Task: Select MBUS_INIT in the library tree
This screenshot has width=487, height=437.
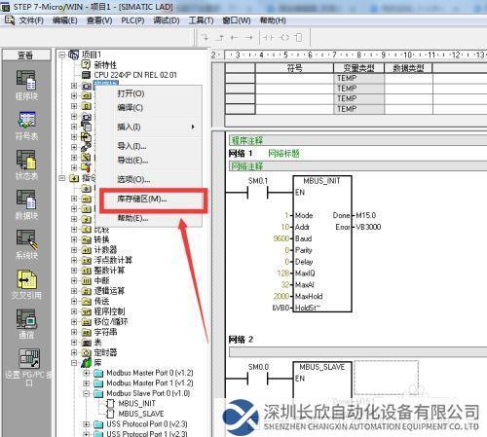Action: [x=136, y=404]
